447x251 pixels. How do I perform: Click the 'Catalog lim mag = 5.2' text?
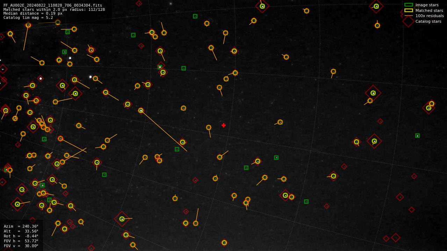(28, 17)
